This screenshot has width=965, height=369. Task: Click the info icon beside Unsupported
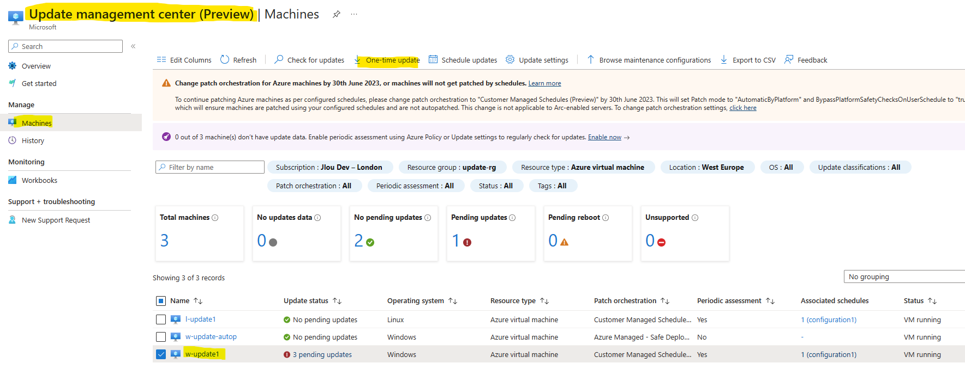click(695, 218)
